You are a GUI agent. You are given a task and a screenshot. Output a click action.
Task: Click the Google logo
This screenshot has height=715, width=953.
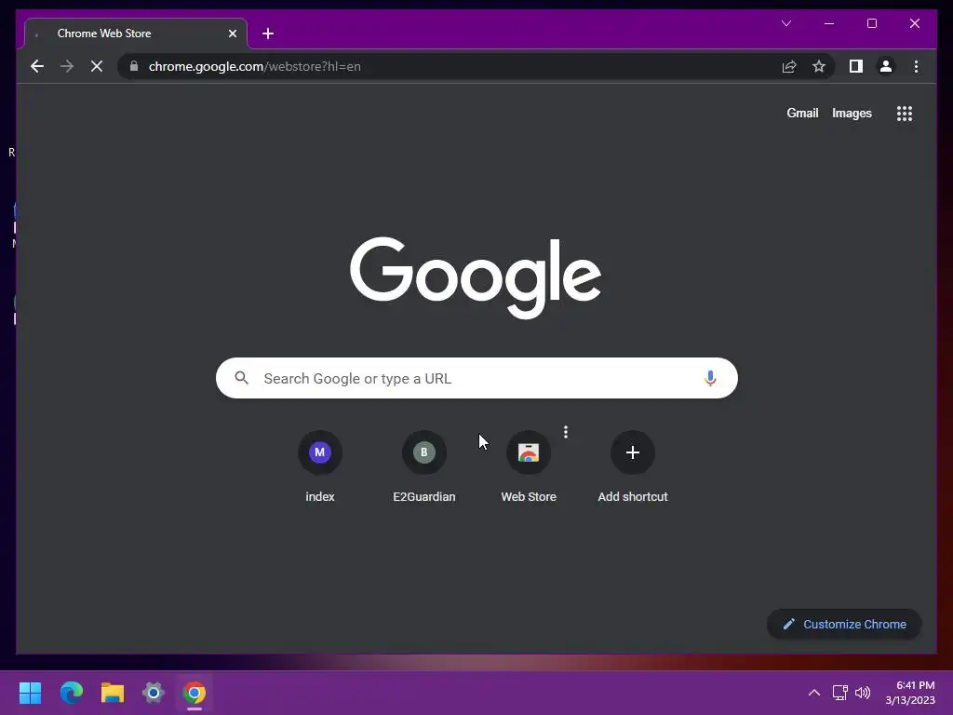(x=476, y=277)
